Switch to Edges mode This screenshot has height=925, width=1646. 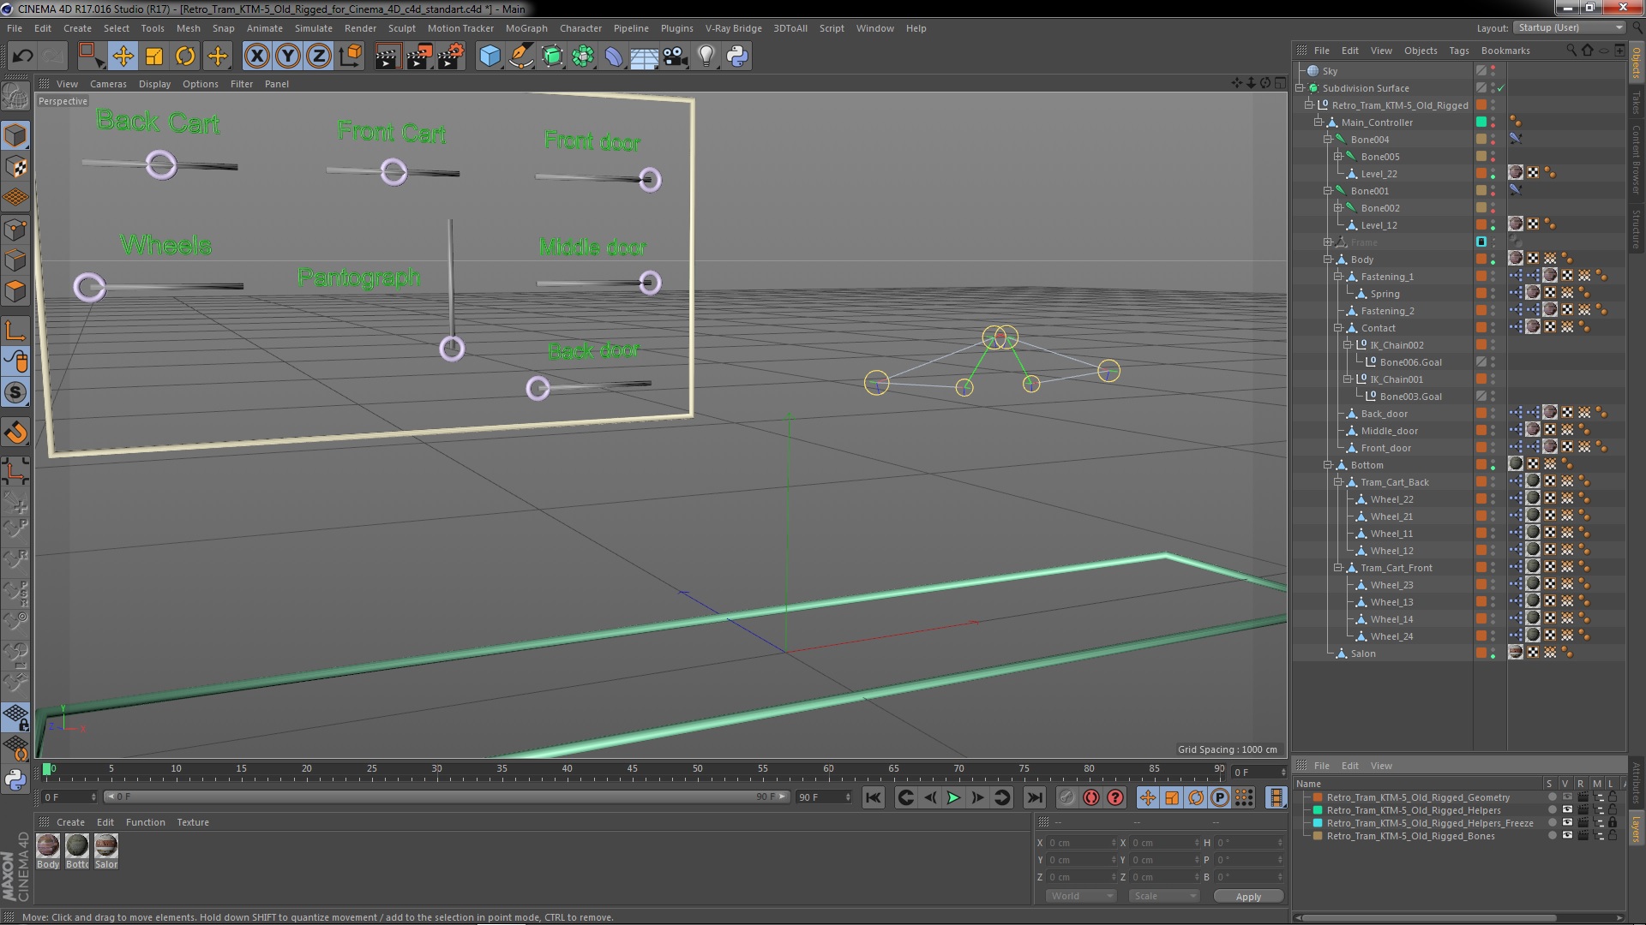pos(15,260)
